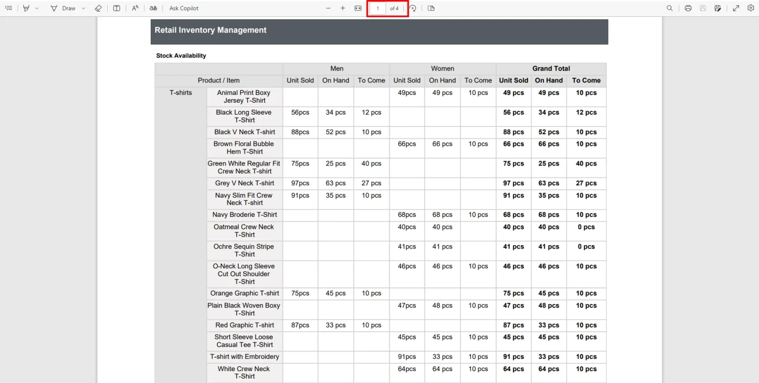Open the PDF viewer settings
This screenshot has height=383, width=759.
(x=751, y=8)
